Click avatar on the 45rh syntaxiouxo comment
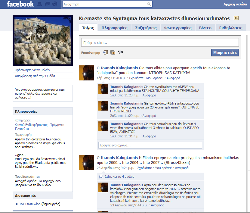Viewport: 250px width, 213px height. coord(103,106)
